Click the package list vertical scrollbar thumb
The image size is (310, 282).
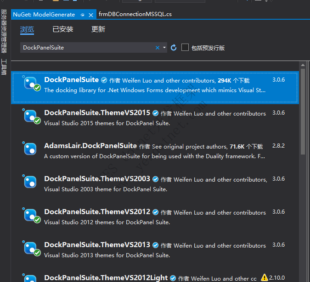coord(303,111)
